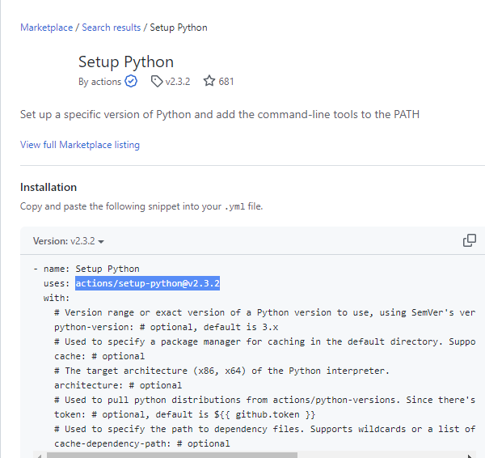Click the right arrow of the snippet scrollbar

tap(470, 456)
